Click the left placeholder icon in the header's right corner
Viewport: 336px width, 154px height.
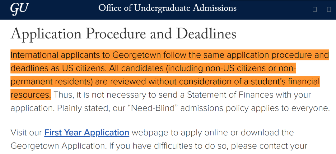(315, 9)
